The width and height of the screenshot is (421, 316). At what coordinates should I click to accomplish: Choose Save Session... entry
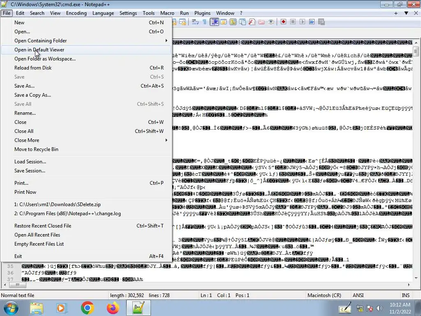click(86, 171)
